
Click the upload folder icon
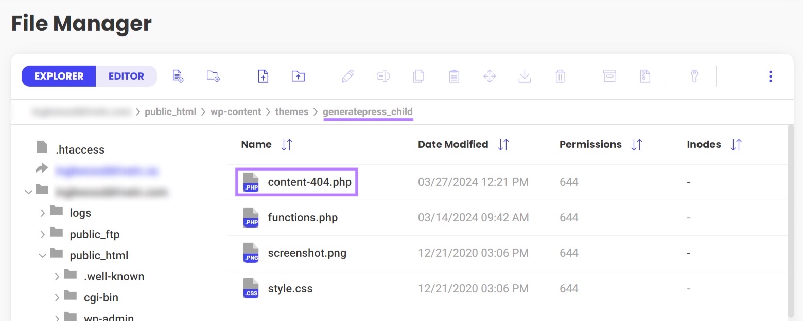(x=298, y=75)
